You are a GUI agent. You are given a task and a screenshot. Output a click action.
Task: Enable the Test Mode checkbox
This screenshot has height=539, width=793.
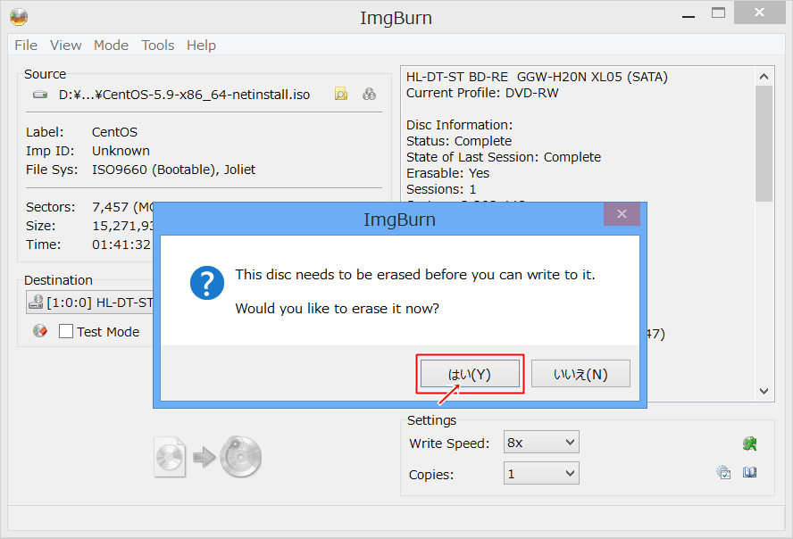[x=66, y=331]
